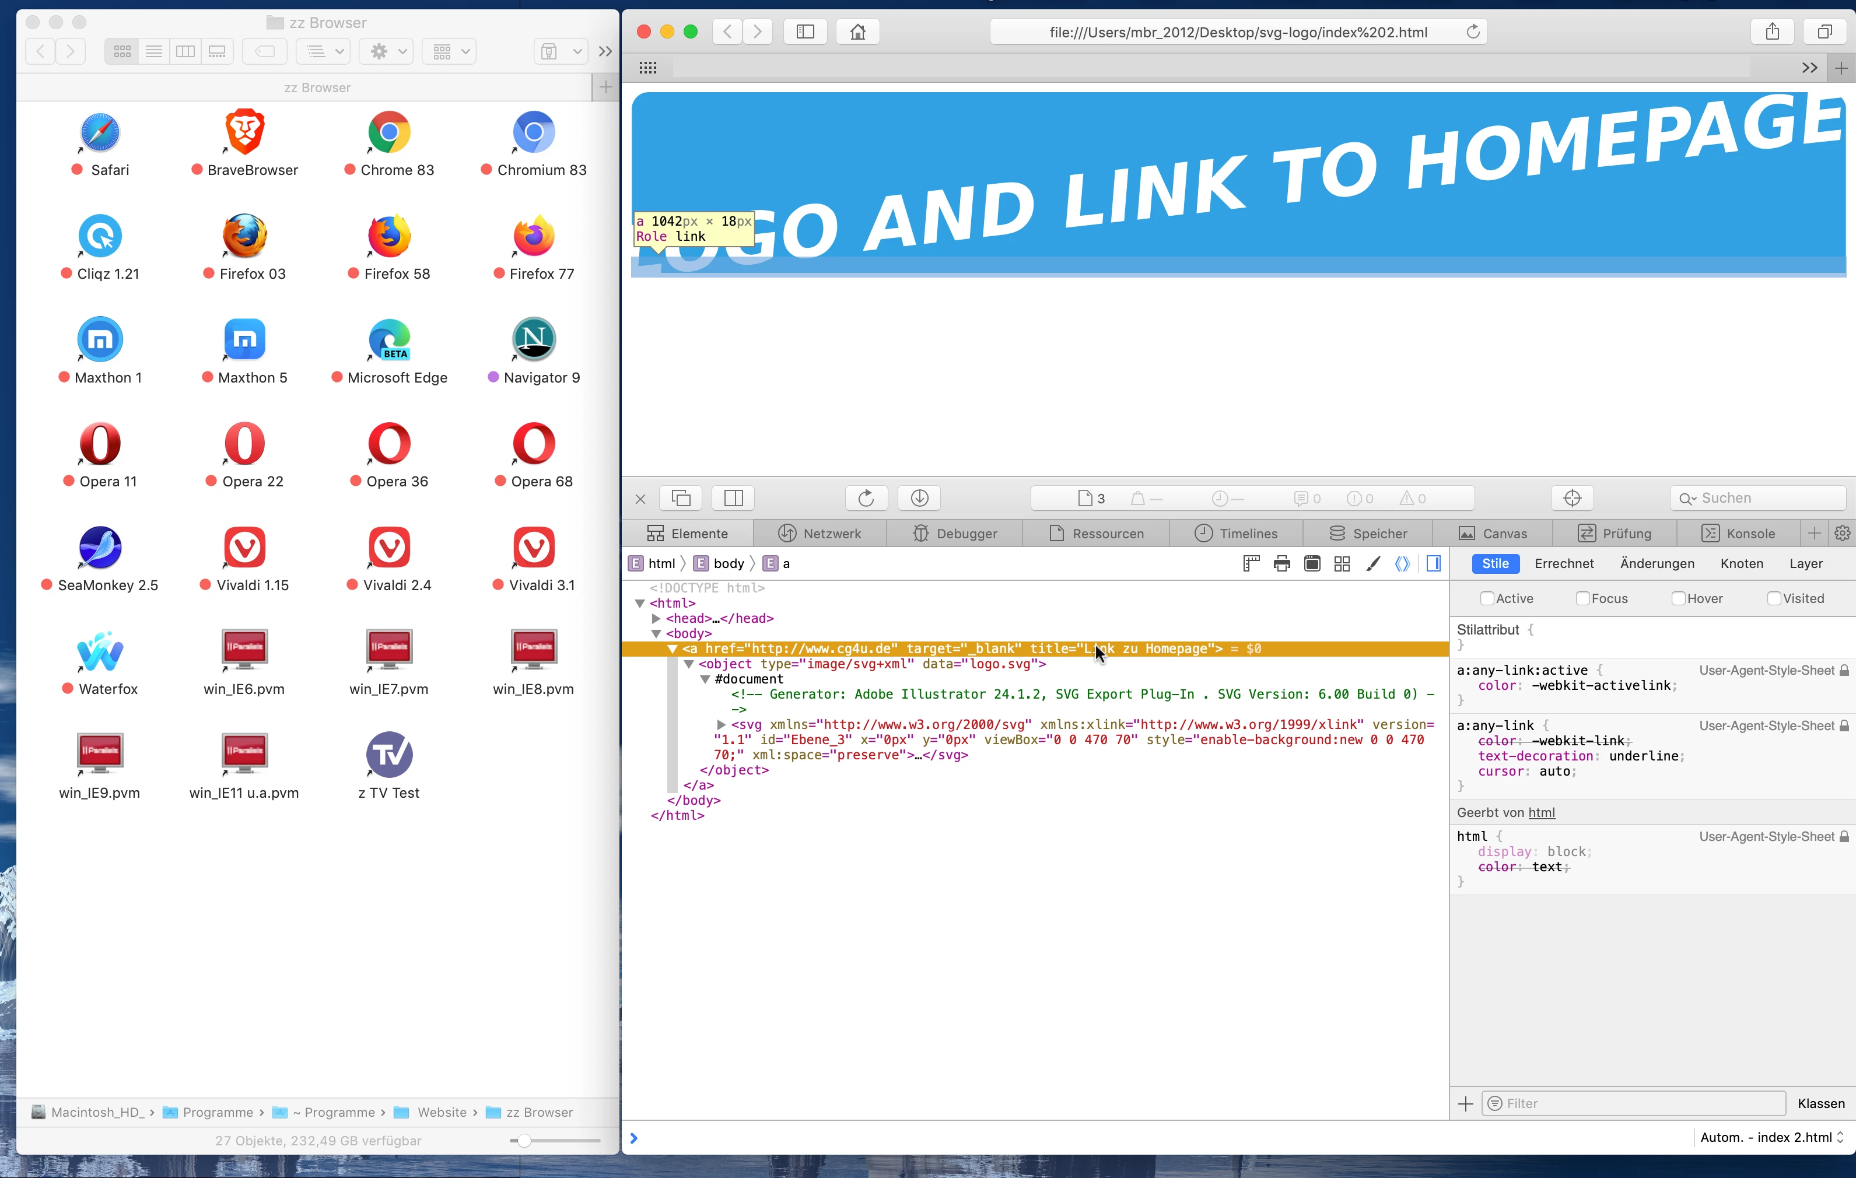Viewport: 1856px width, 1178px height.
Task: Collapse the object element node
Action: [689, 664]
